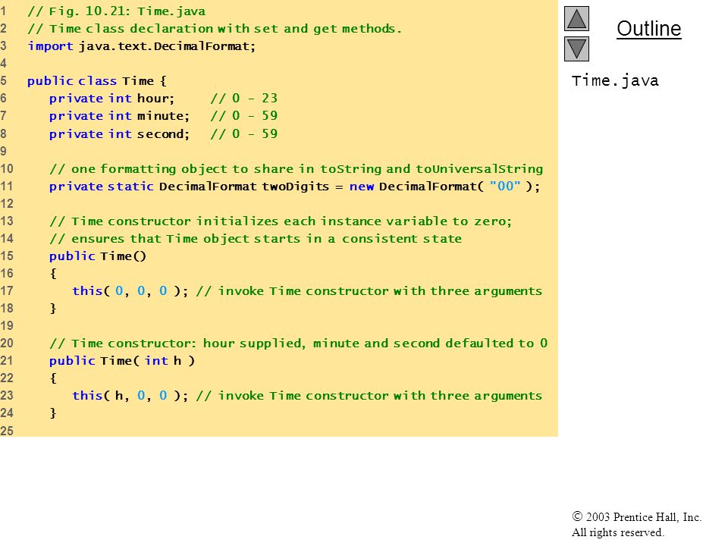Screen dimensions: 728x546
Task: Click the 'private int hour;' declaration
Action: pos(111,99)
